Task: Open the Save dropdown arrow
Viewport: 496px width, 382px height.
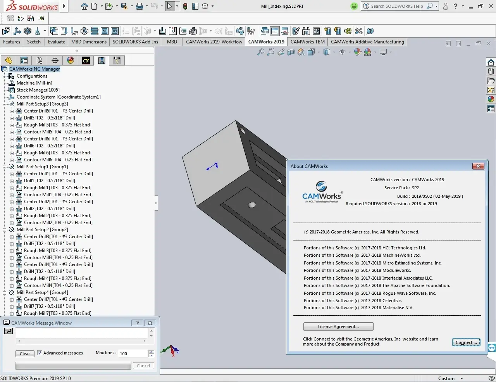Action: pos(132,6)
